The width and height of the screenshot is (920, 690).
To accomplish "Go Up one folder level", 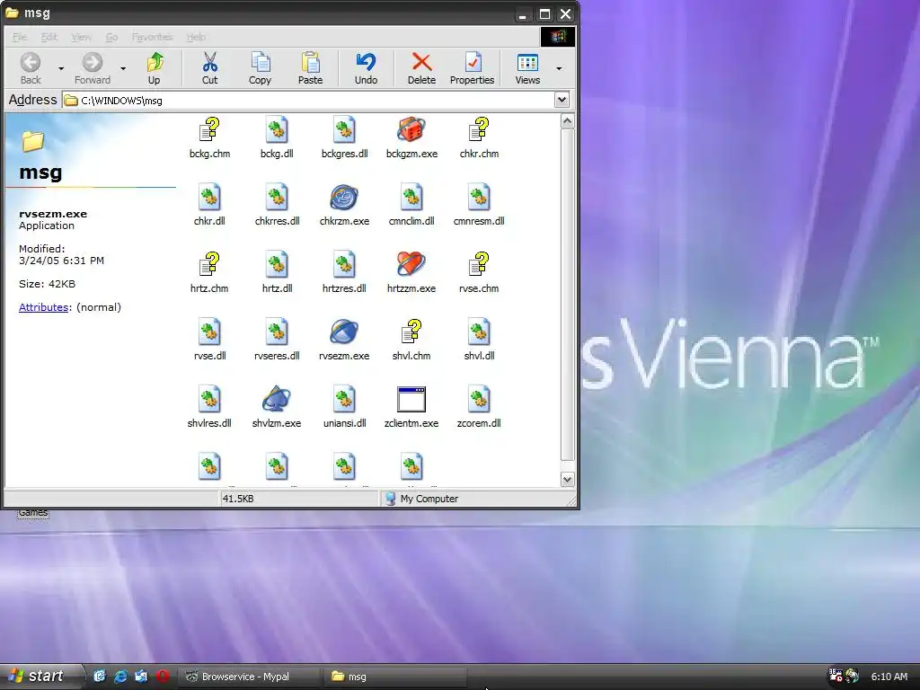I will (x=154, y=68).
